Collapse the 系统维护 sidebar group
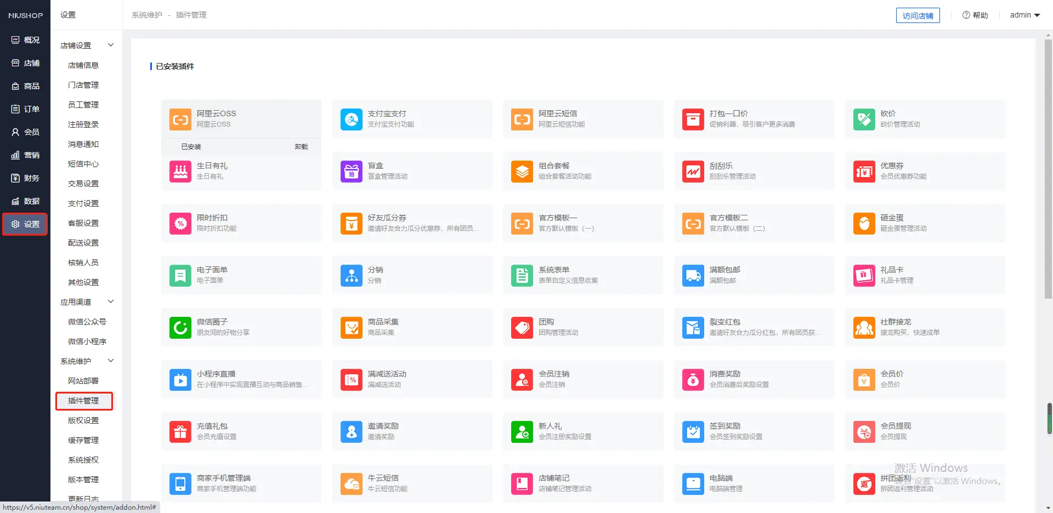This screenshot has width=1053, height=513. coord(111,361)
